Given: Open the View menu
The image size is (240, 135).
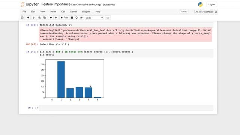Looking at the screenshot, I should click(x=43, y=12).
